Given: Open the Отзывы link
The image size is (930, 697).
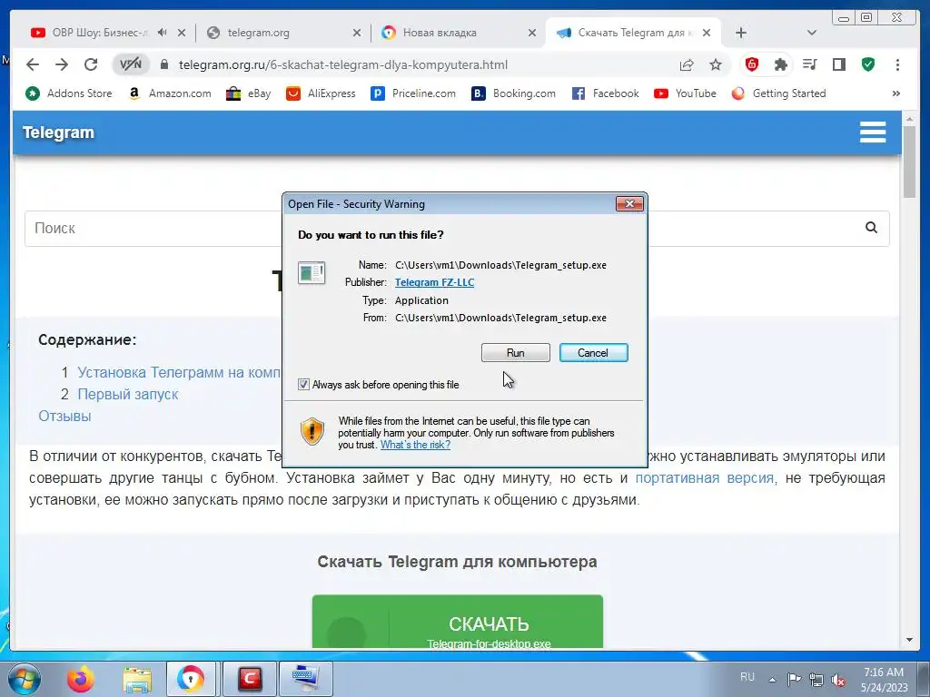Looking at the screenshot, I should pyautogui.click(x=64, y=416).
